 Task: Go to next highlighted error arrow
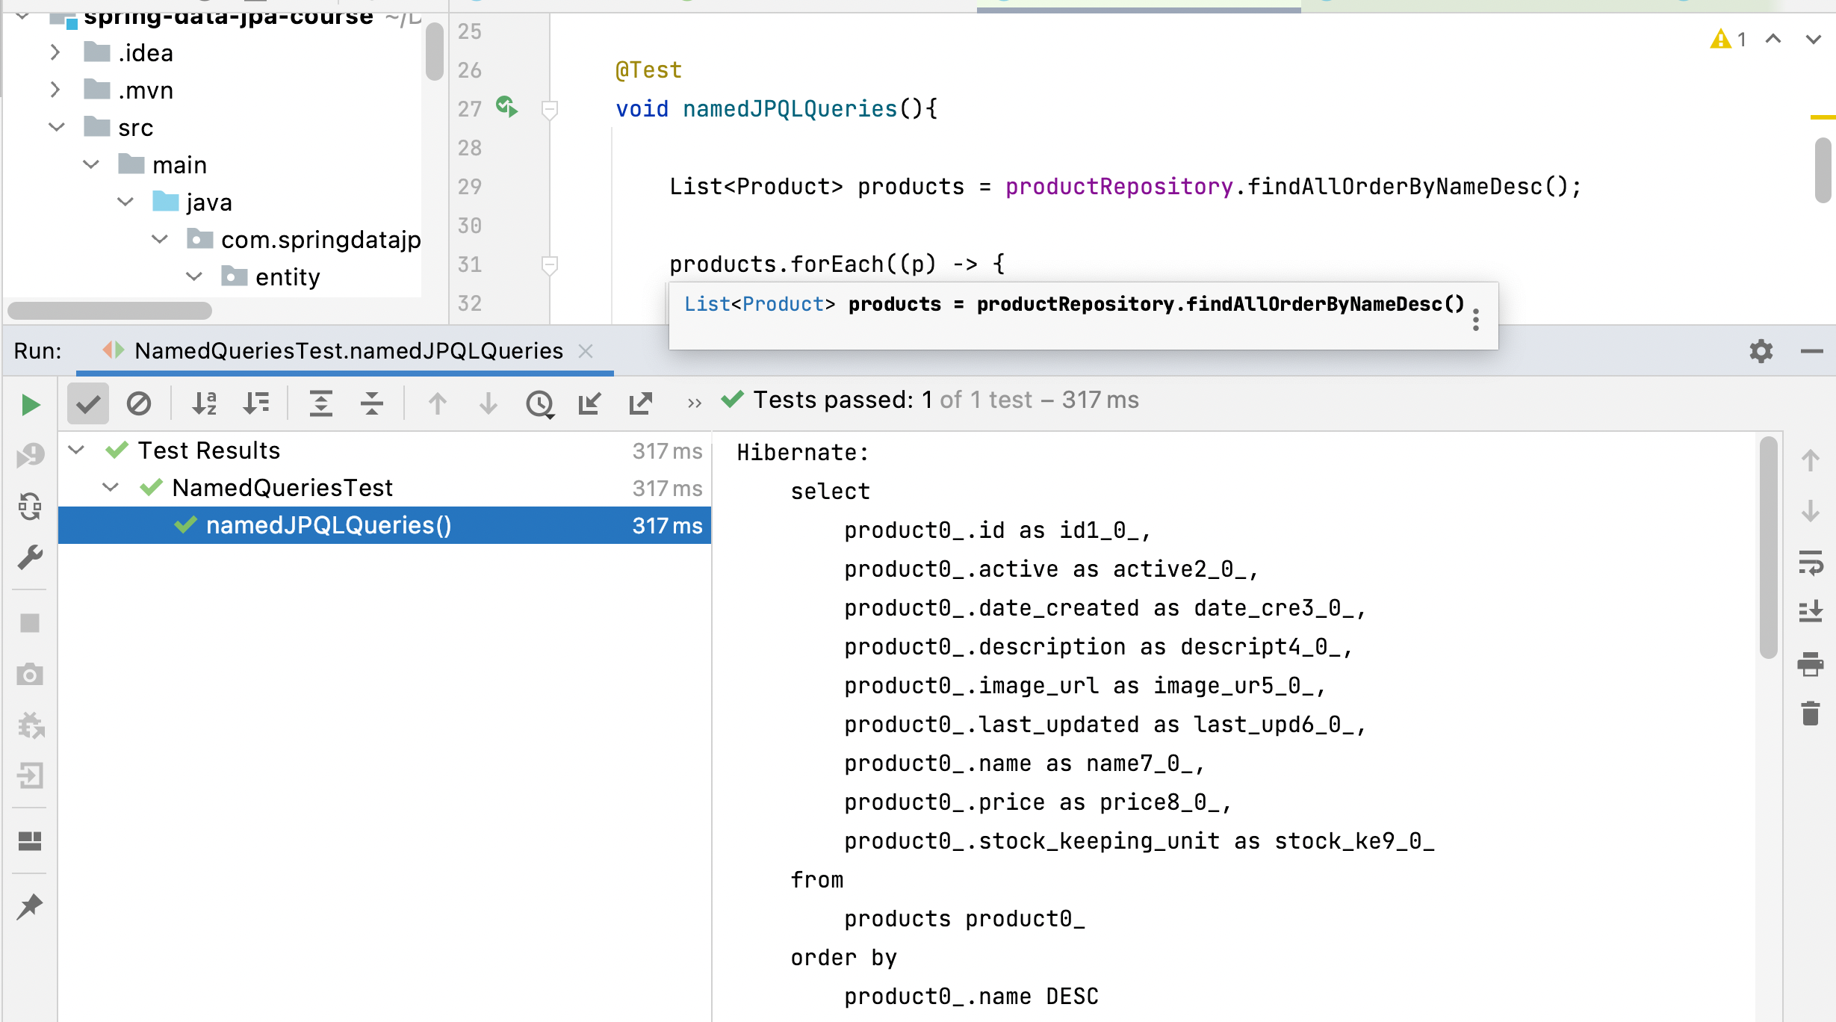(1814, 39)
